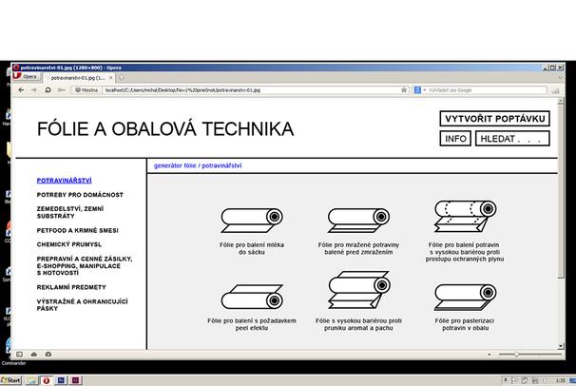Click the VYTVOŘIT POPTÁVKU button

pyautogui.click(x=495, y=119)
